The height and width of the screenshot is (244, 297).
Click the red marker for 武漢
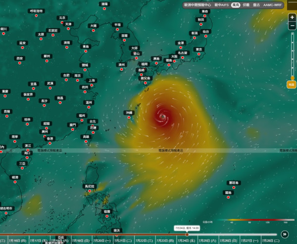(x=50, y=88)
